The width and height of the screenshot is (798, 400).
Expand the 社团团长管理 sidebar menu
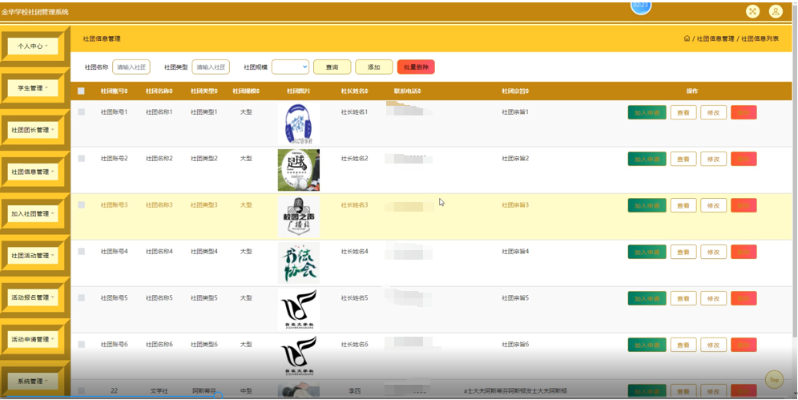pyautogui.click(x=33, y=130)
